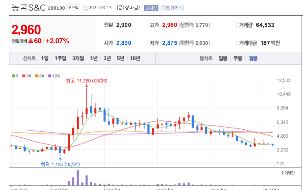
Task: Click the red up-triangle price change icon
Action: click(x=31, y=41)
